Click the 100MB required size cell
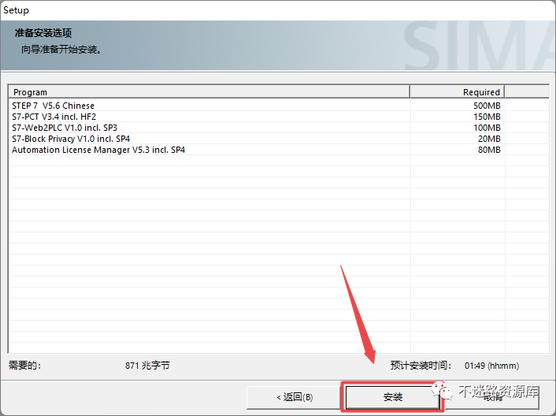 coord(487,128)
